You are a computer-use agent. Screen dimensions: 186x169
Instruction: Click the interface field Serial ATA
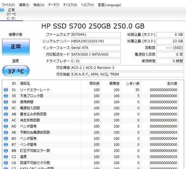(96, 48)
